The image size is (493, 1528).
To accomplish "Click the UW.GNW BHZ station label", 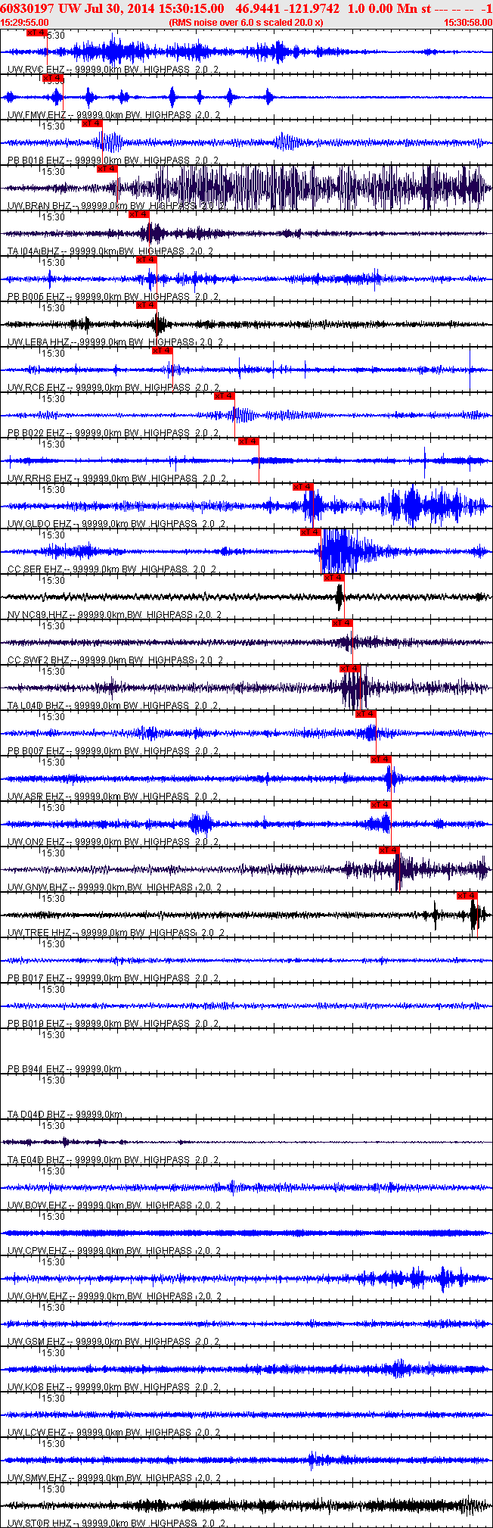I will pos(38,887).
